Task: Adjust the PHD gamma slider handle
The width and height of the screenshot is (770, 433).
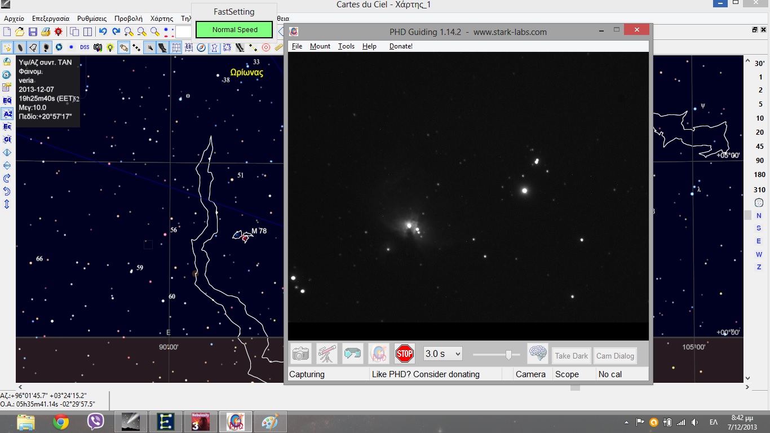Action: point(509,354)
